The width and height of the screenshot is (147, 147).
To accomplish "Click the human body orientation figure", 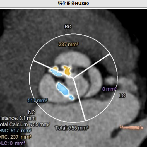I will pyautogui.click(x=131, y=127).
